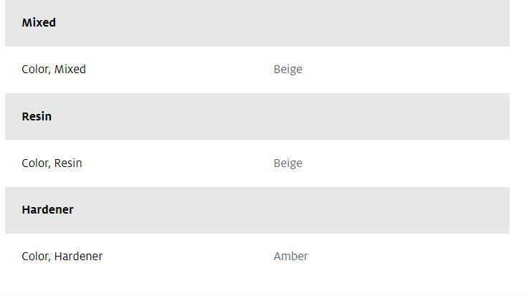529x296 pixels.
Task: Click the gray Mixed header bar
Action: [257, 23]
